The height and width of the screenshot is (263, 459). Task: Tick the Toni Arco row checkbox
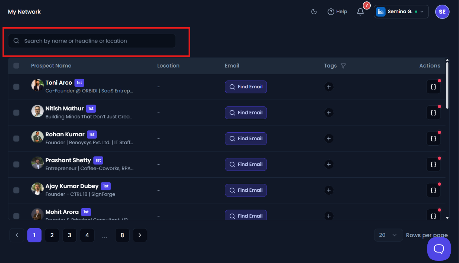click(16, 87)
